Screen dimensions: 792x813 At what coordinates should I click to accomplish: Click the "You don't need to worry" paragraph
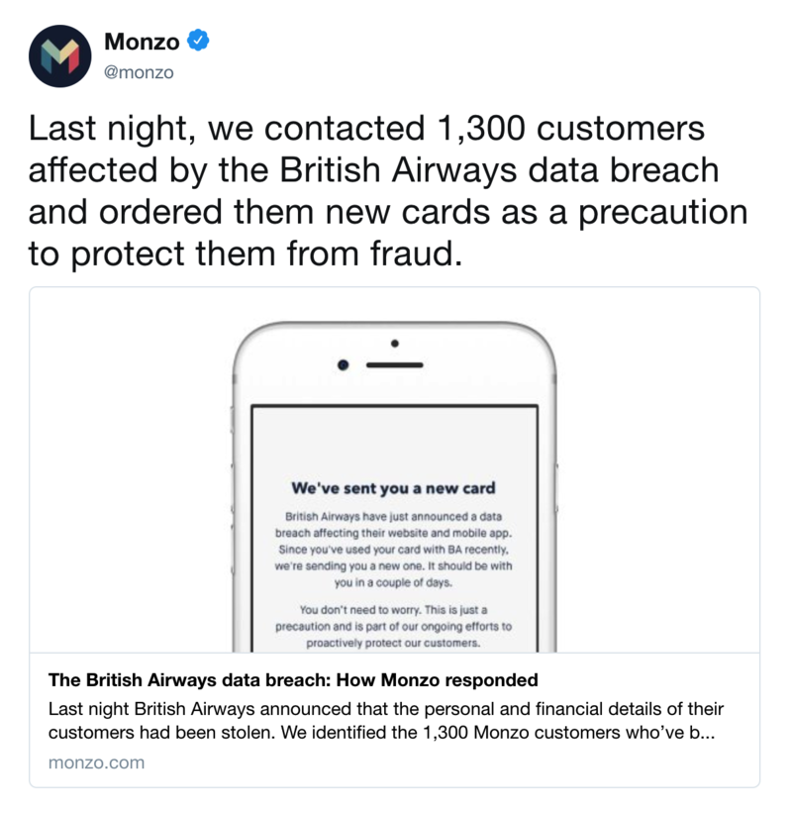[x=393, y=627]
